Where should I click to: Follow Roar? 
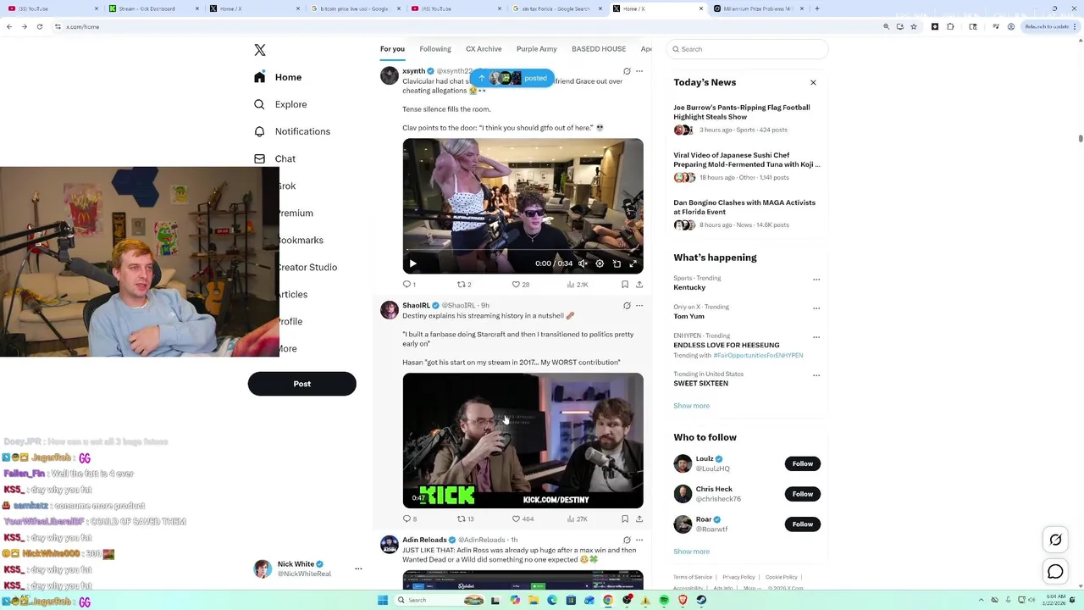coord(803,524)
